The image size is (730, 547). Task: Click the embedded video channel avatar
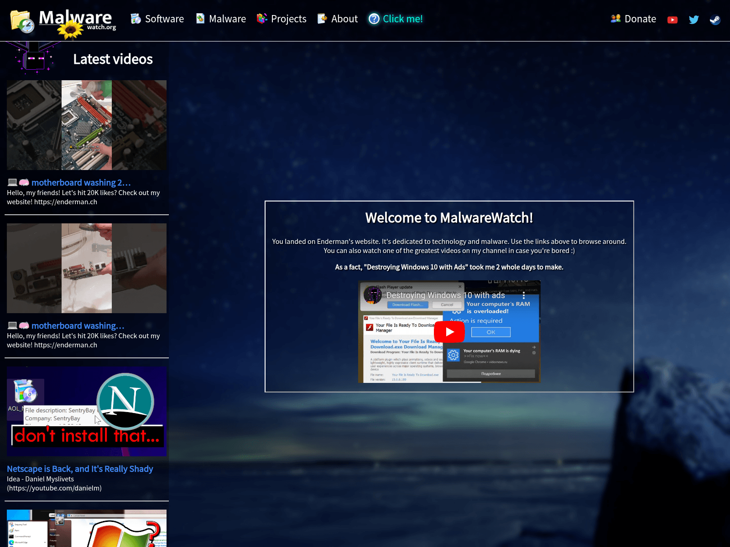click(x=373, y=295)
